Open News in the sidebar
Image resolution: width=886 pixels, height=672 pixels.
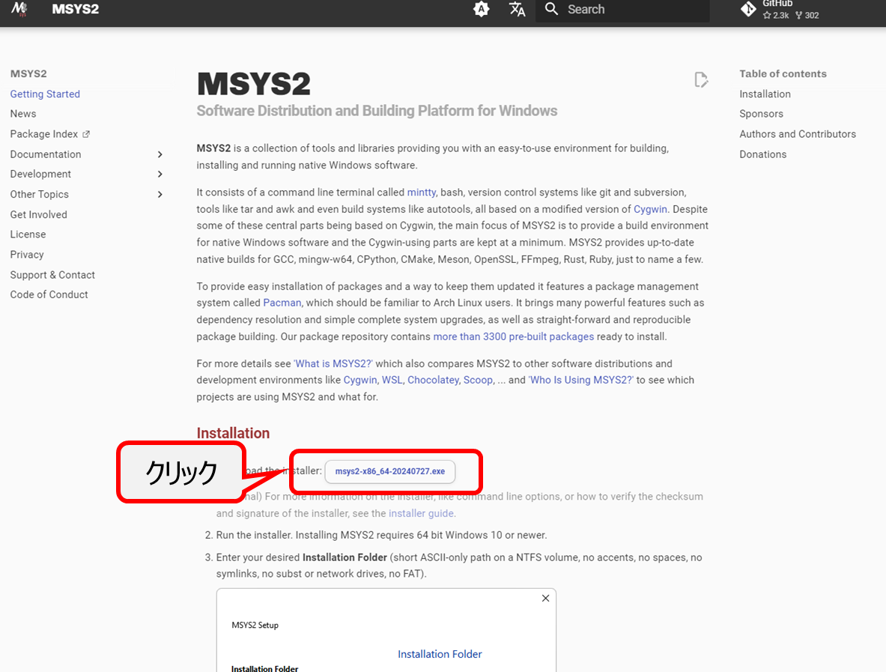point(23,114)
